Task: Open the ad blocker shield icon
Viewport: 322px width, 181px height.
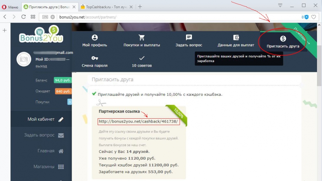Action: point(306,17)
